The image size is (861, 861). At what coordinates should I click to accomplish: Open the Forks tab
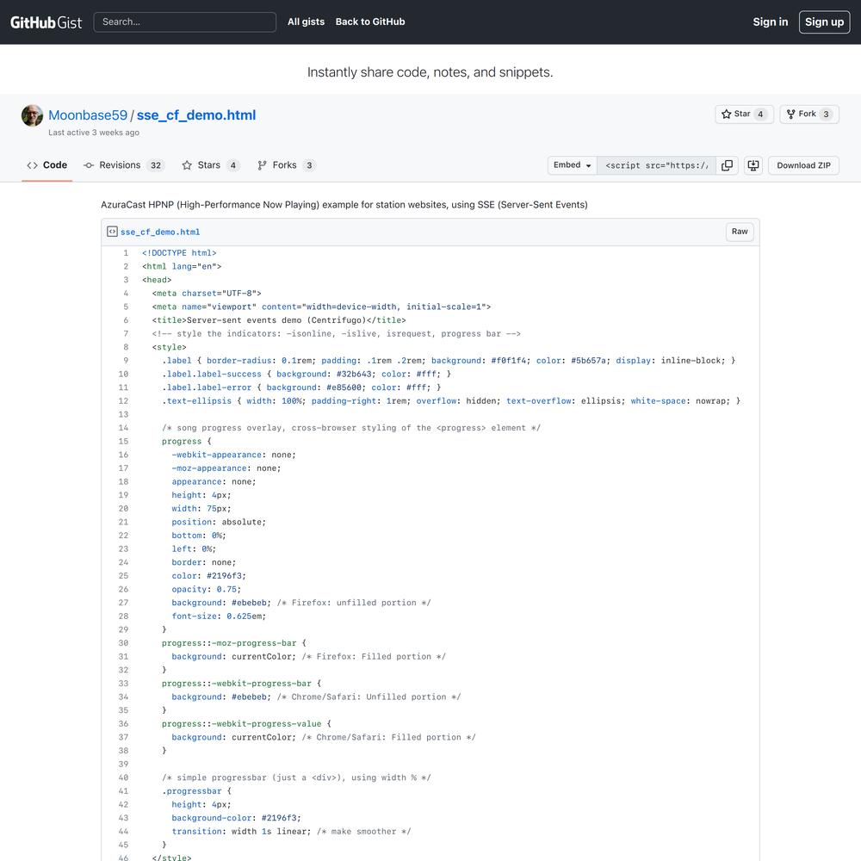pos(286,165)
